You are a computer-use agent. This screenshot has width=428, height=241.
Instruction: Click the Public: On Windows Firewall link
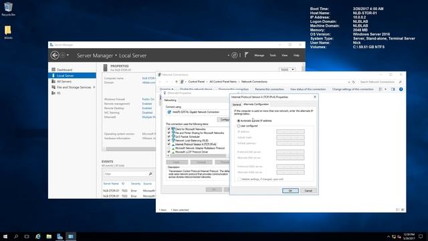[x=148, y=99]
